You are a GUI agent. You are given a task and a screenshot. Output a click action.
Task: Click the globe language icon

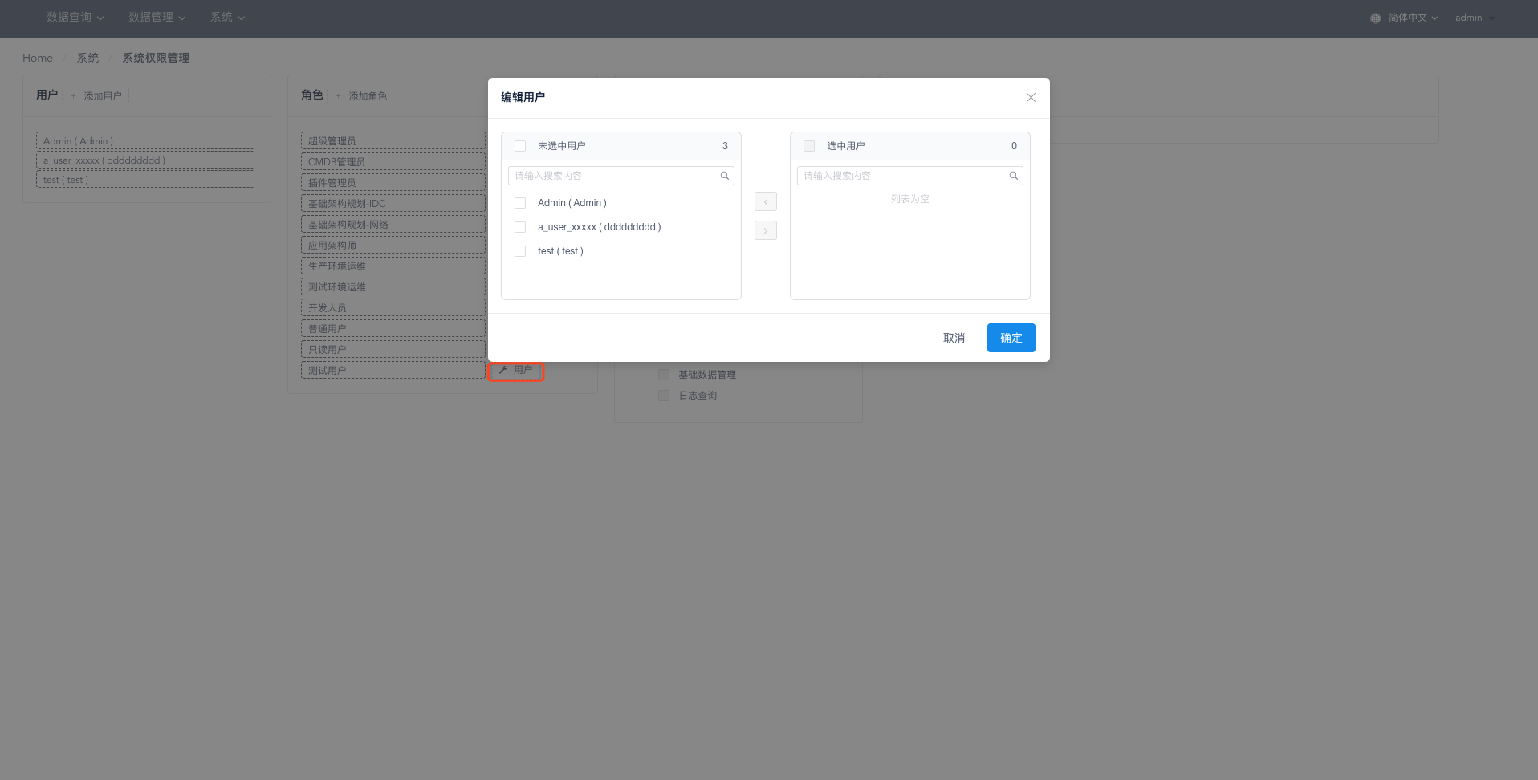(1375, 18)
